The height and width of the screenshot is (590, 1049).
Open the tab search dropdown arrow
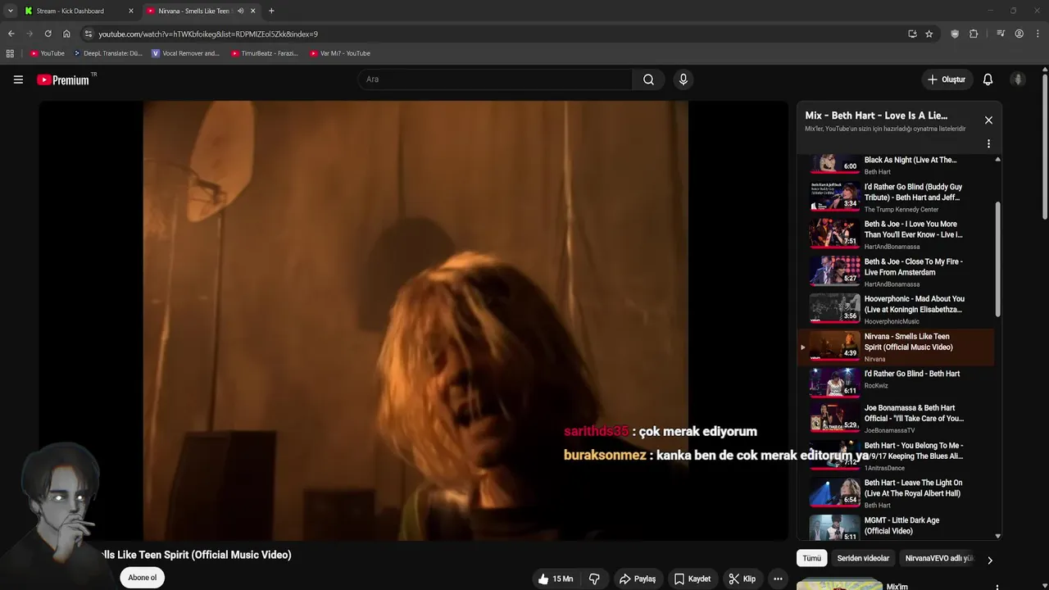pos(10,11)
